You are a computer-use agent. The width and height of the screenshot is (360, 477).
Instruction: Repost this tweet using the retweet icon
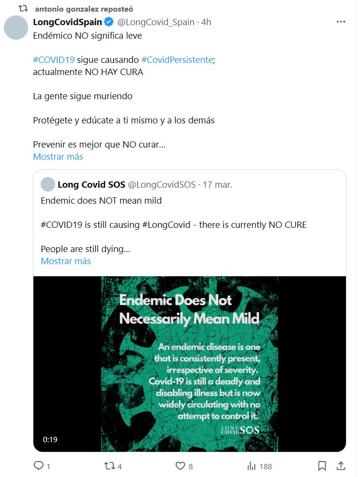[110, 466]
